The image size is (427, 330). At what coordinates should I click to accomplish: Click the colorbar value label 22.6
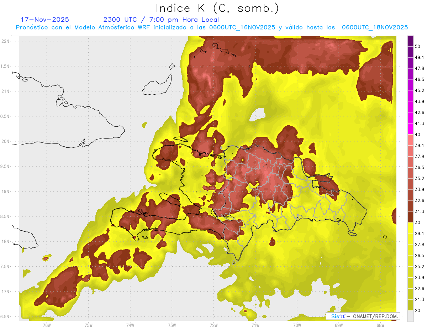[x=419, y=288]
